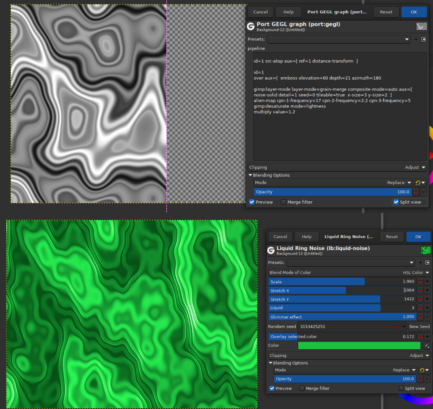
Task: Decrease the Stretch Y value
Action: pos(420,299)
